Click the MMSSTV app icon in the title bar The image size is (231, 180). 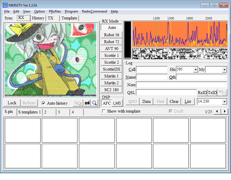tap(5, 5)
